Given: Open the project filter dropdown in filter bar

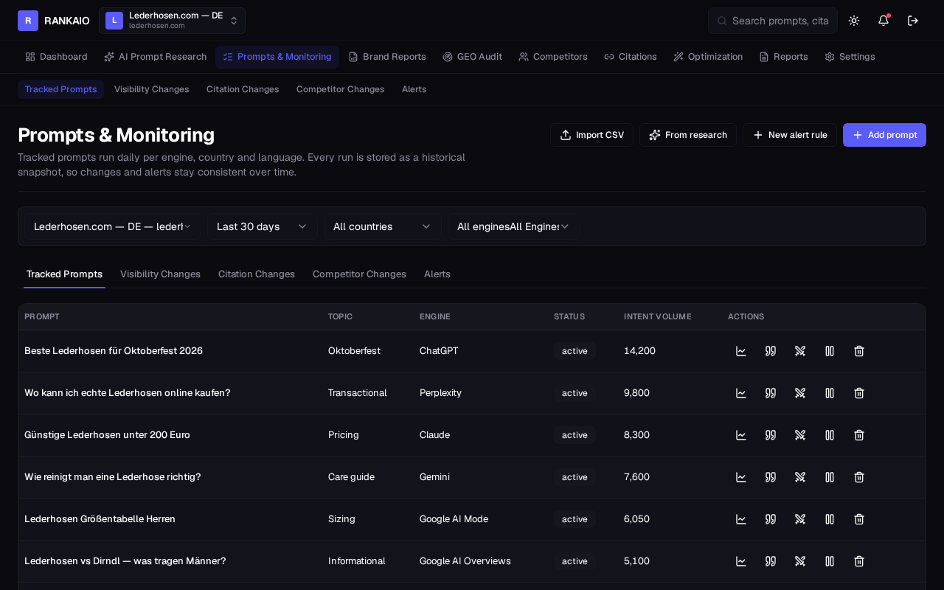Looking at the screenshot, I should click(x=113, y=226).
